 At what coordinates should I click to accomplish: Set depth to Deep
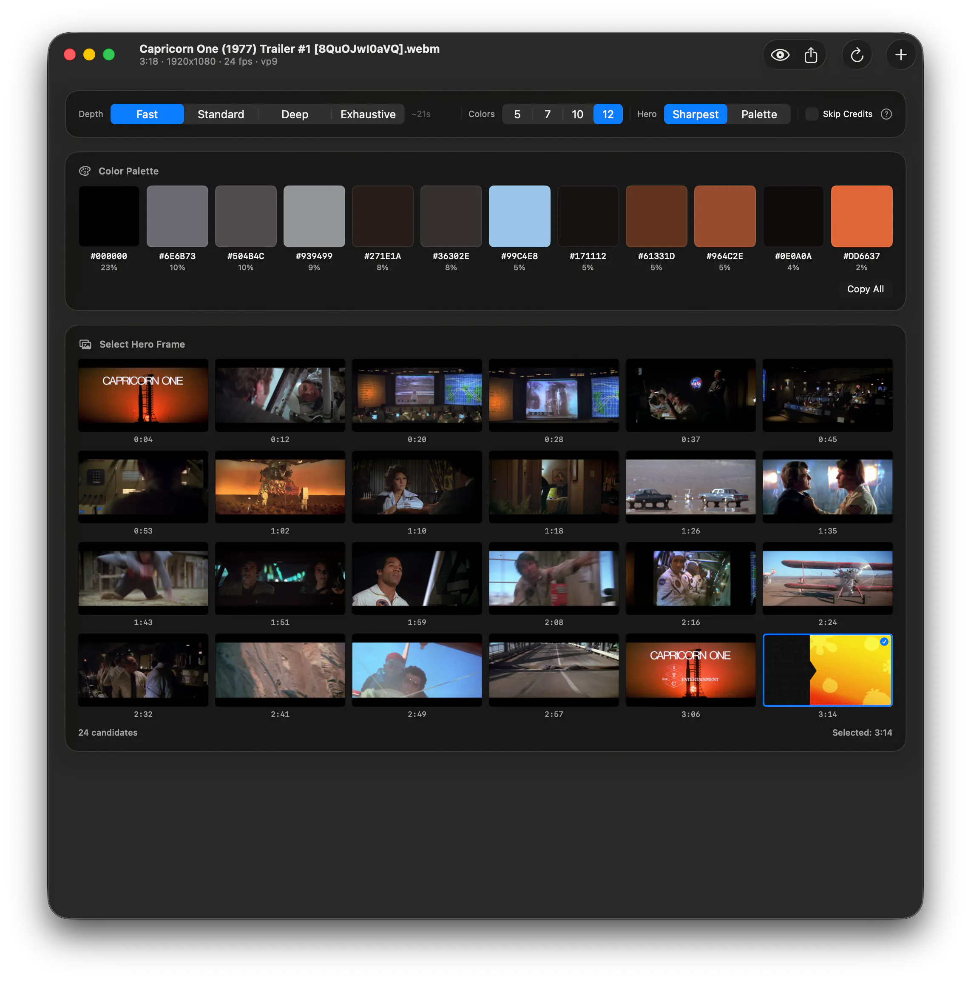click(295, 114)
